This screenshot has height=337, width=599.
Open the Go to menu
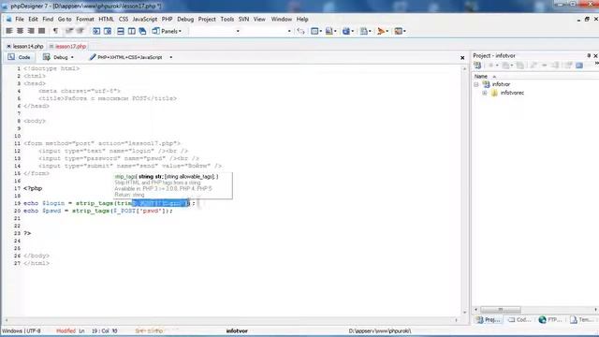click(x=65, y=19)
